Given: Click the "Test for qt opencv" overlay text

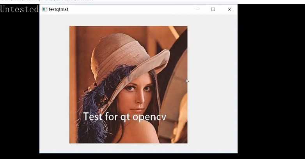Looking at the screenshot, I should coord(125,117).
